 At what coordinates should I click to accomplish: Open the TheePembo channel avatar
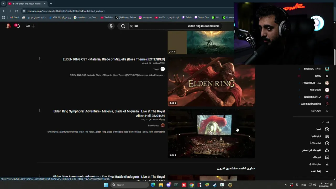[163, 125]
